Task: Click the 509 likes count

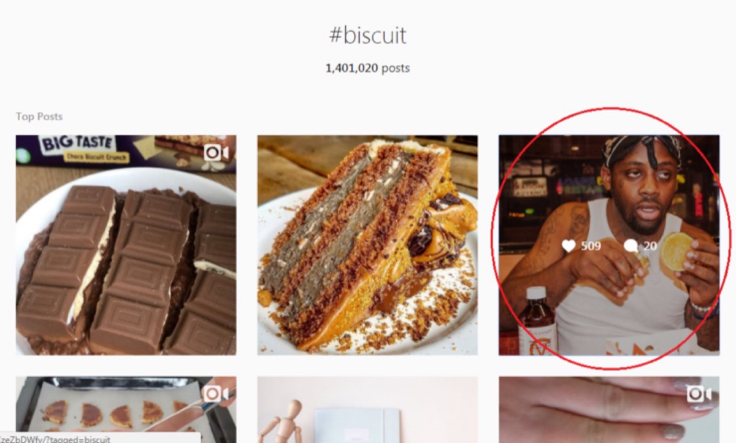Action: 591,246
